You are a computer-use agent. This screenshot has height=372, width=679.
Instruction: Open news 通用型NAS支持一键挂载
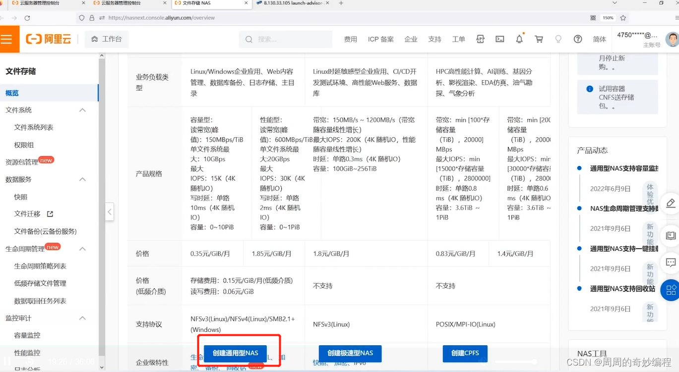pos(624,249)
